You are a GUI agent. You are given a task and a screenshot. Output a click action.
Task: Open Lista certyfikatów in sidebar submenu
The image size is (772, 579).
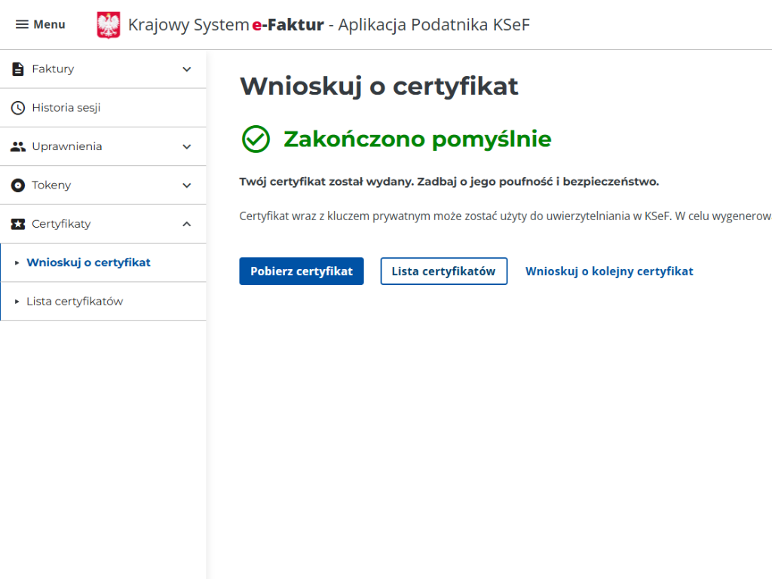(x=75, y=302)
